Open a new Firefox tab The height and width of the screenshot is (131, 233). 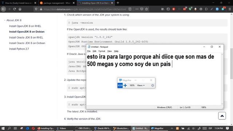click(x=118, y=3)
